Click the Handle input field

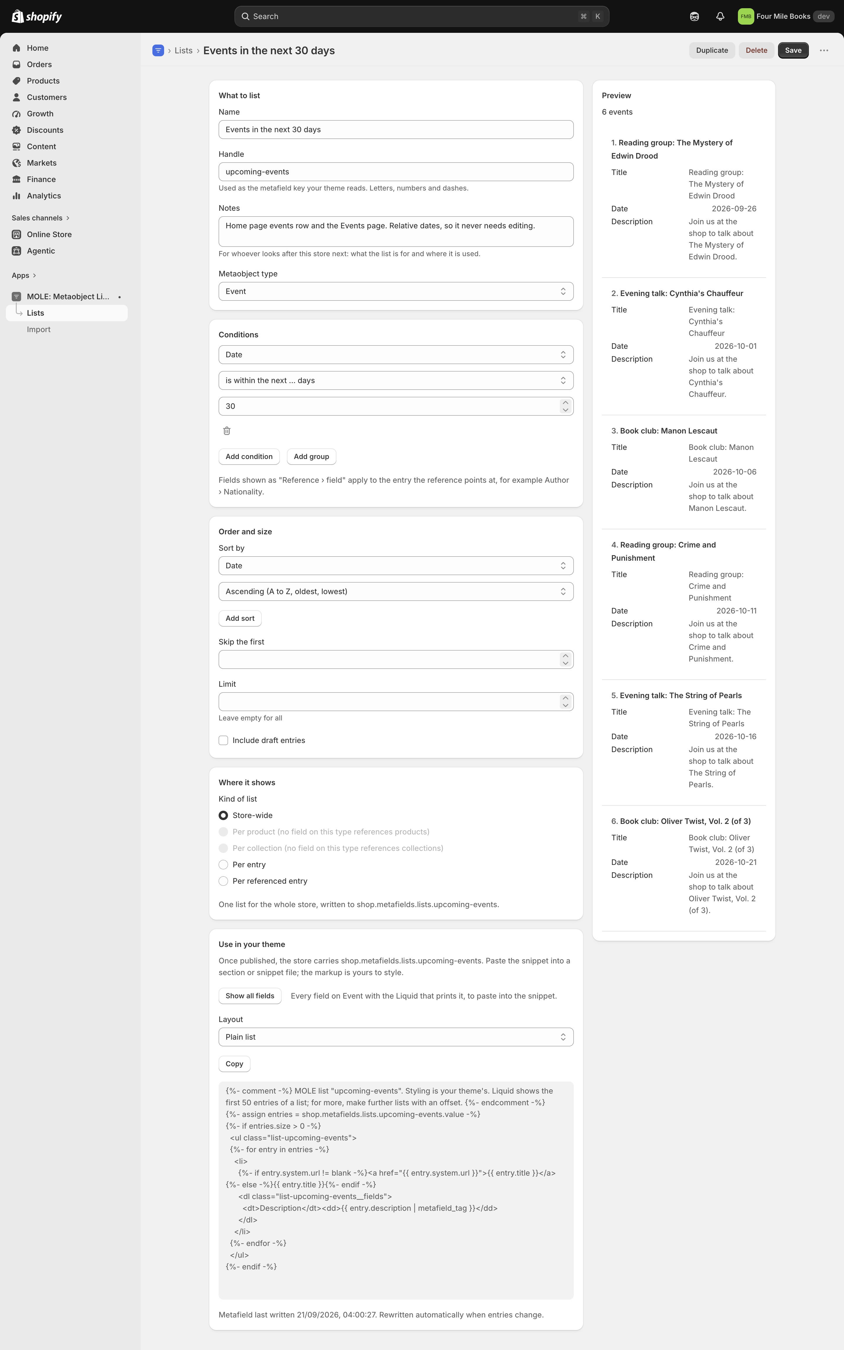[396, 172]
